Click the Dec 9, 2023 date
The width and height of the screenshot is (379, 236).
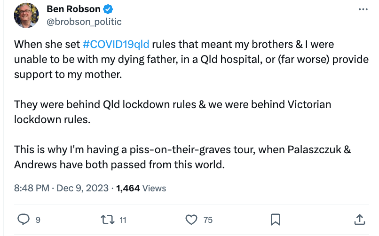[83, 188]
